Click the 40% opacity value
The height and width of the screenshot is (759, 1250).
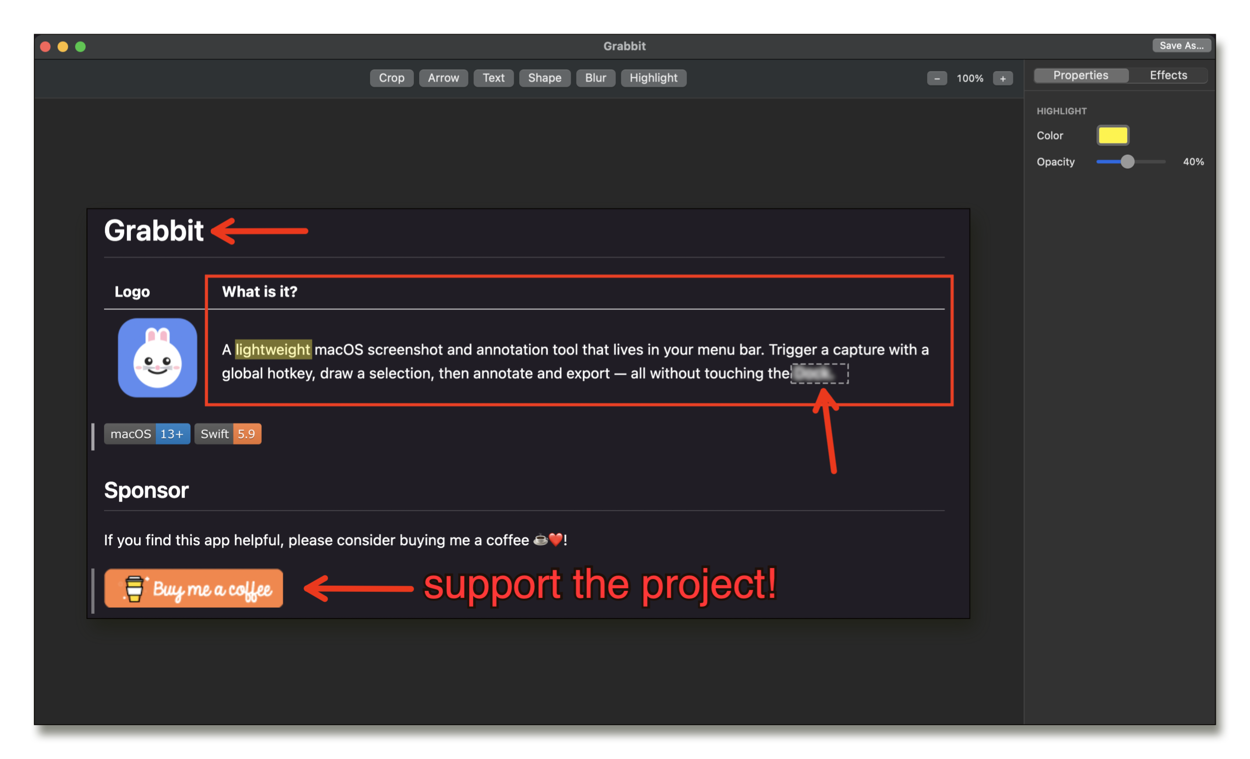pyautogui.click(x=1193, y=162)
